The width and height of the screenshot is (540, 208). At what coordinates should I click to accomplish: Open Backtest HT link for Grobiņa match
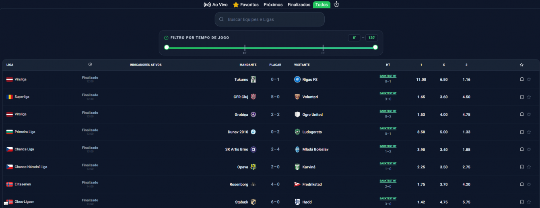[x=388, y=111]
